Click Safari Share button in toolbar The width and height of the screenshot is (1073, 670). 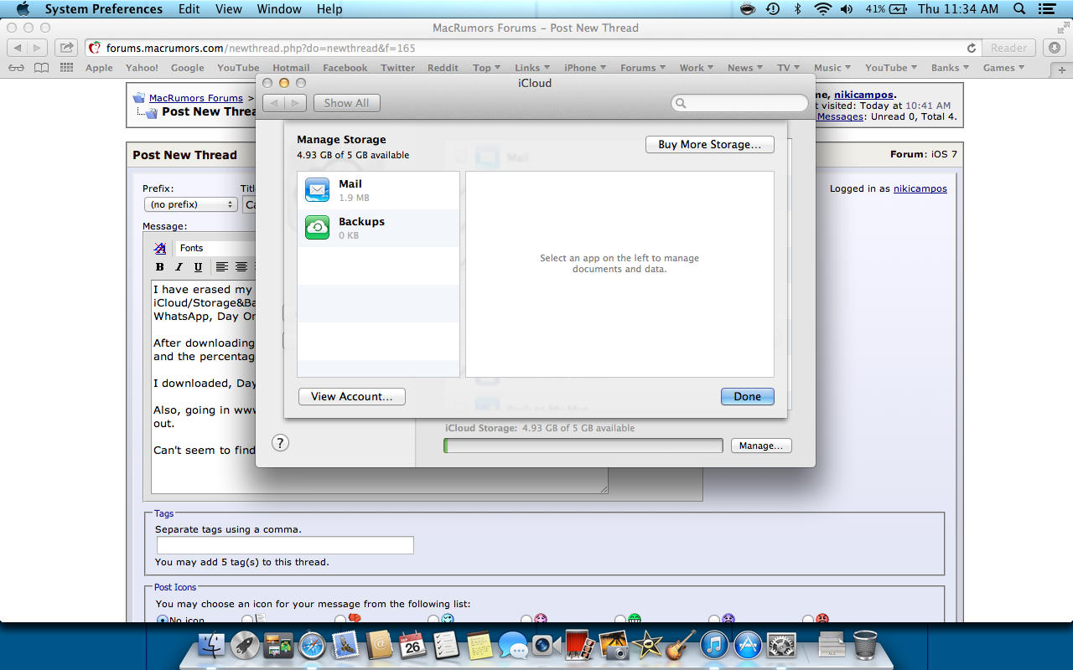(x=66, y=48)
